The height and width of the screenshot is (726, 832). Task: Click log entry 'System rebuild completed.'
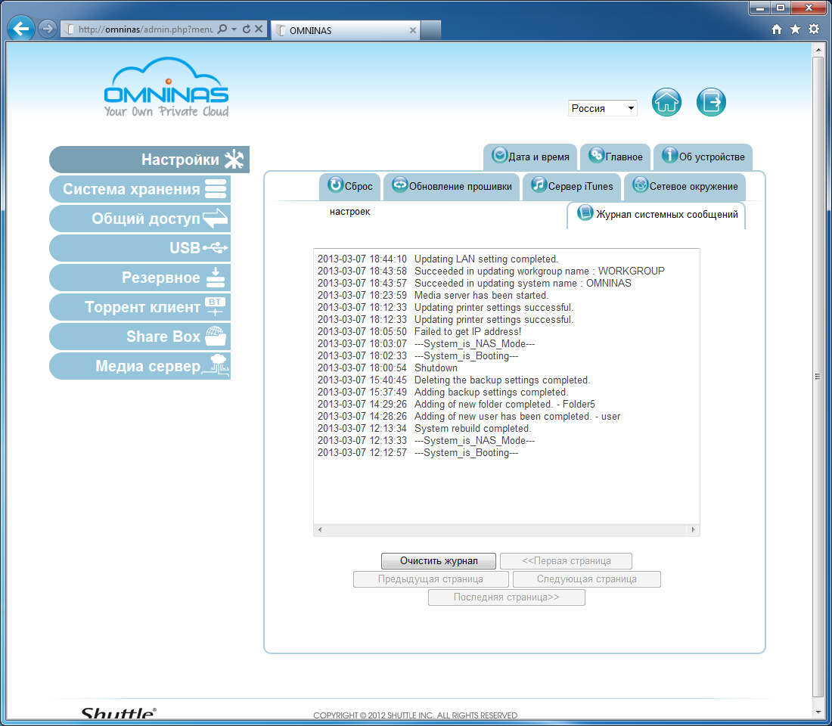pos(472,428)
